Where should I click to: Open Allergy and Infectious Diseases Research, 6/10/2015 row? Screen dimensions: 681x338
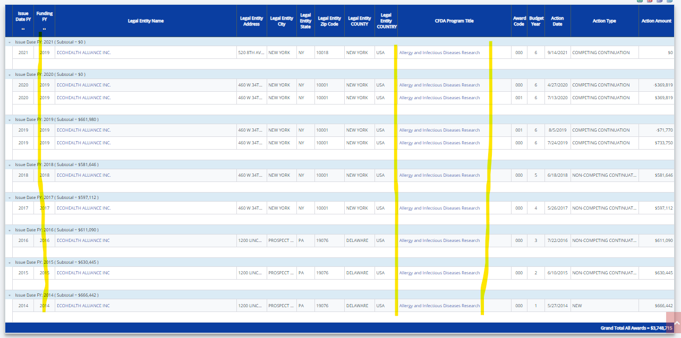tap(439, 273)
